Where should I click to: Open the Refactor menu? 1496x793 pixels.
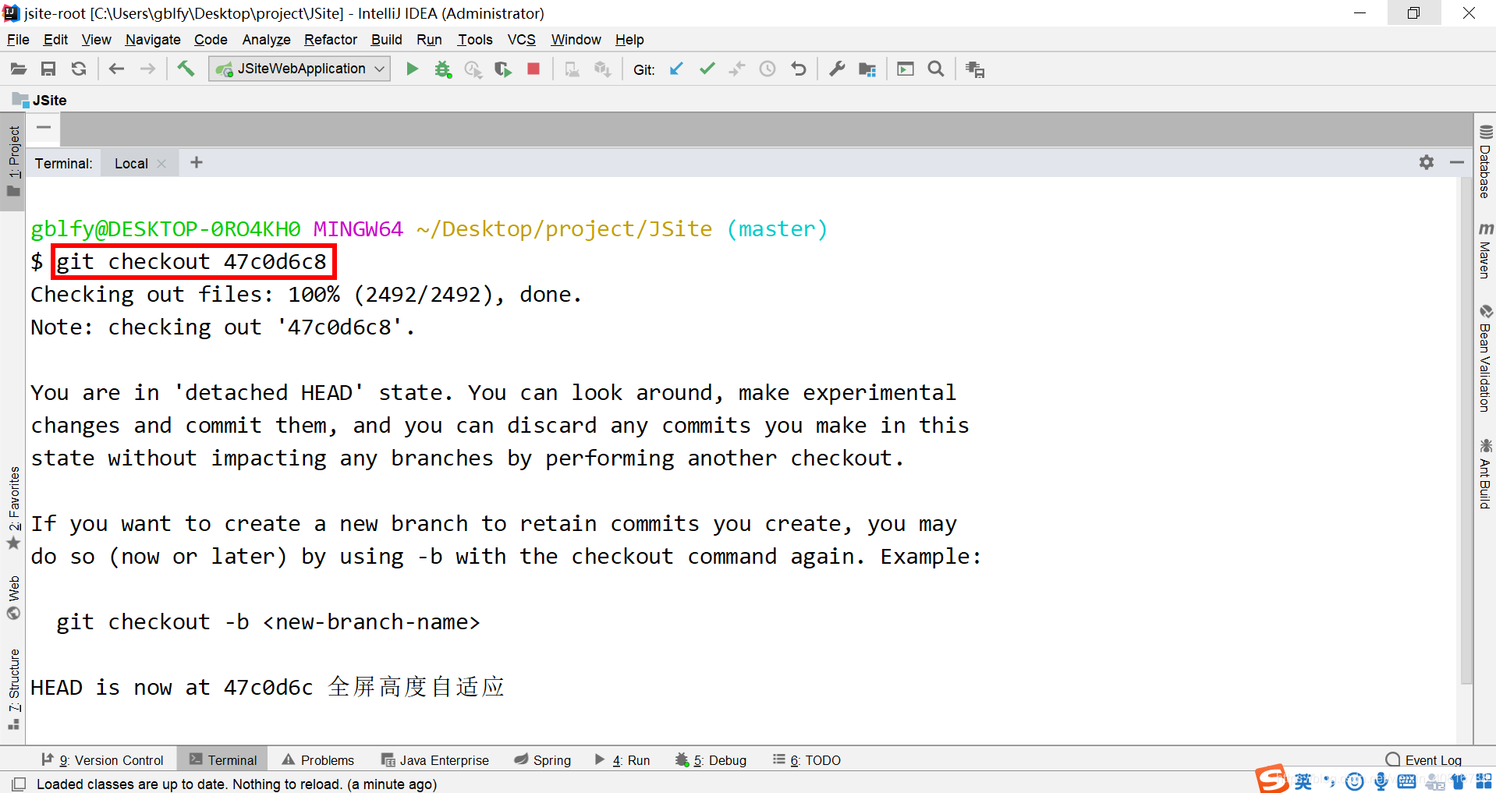coord(331,40)
